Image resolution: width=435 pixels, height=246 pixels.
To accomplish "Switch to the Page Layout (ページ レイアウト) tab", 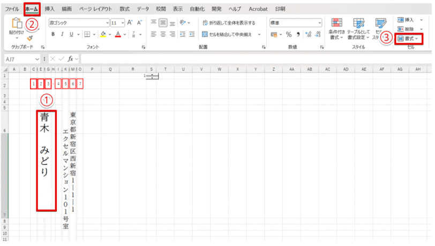I will [x=95, y=9].
